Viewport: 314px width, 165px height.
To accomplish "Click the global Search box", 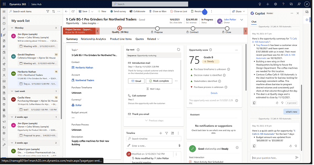I will tap(150, 4).
